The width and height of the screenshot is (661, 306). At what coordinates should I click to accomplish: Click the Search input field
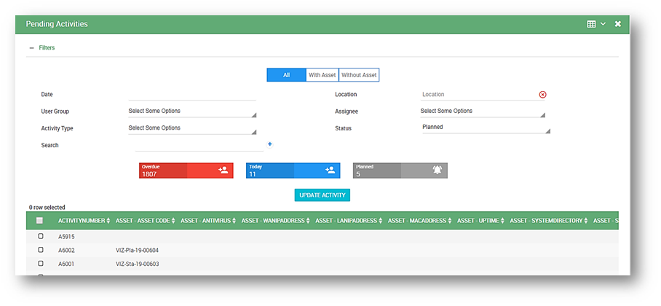199,145
